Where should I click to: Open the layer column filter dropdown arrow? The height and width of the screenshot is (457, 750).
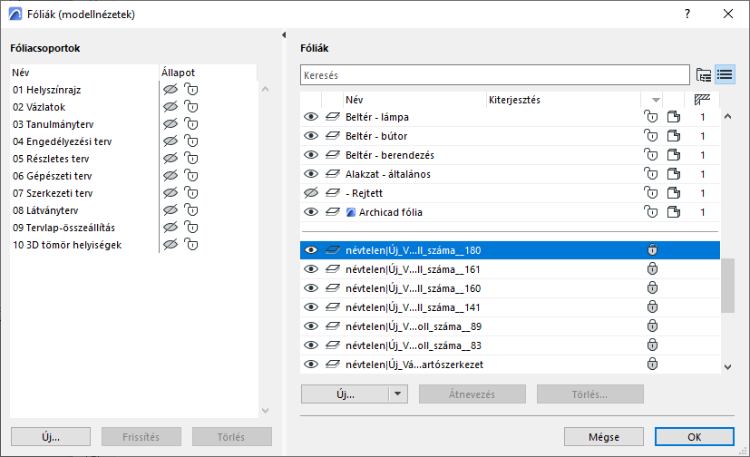coord(655,100)
